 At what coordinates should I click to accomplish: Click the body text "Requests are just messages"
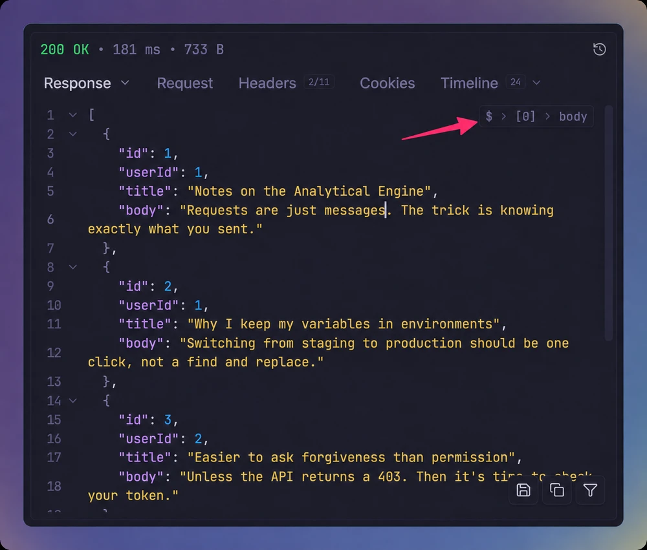[286, 210]
